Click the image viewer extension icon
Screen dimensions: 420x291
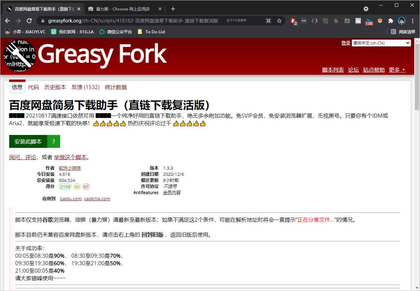(358, 21)
